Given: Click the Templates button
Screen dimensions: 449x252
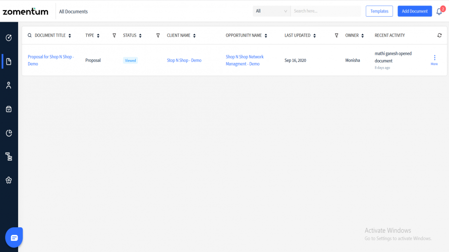Looking at the screenshot, I should coord(379,11).
